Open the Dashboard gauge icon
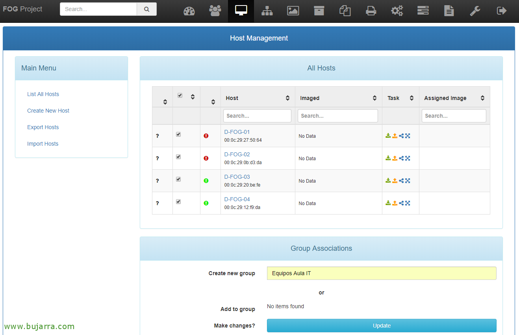The width and height of the screenshot is (519, 335). [189, 11]
